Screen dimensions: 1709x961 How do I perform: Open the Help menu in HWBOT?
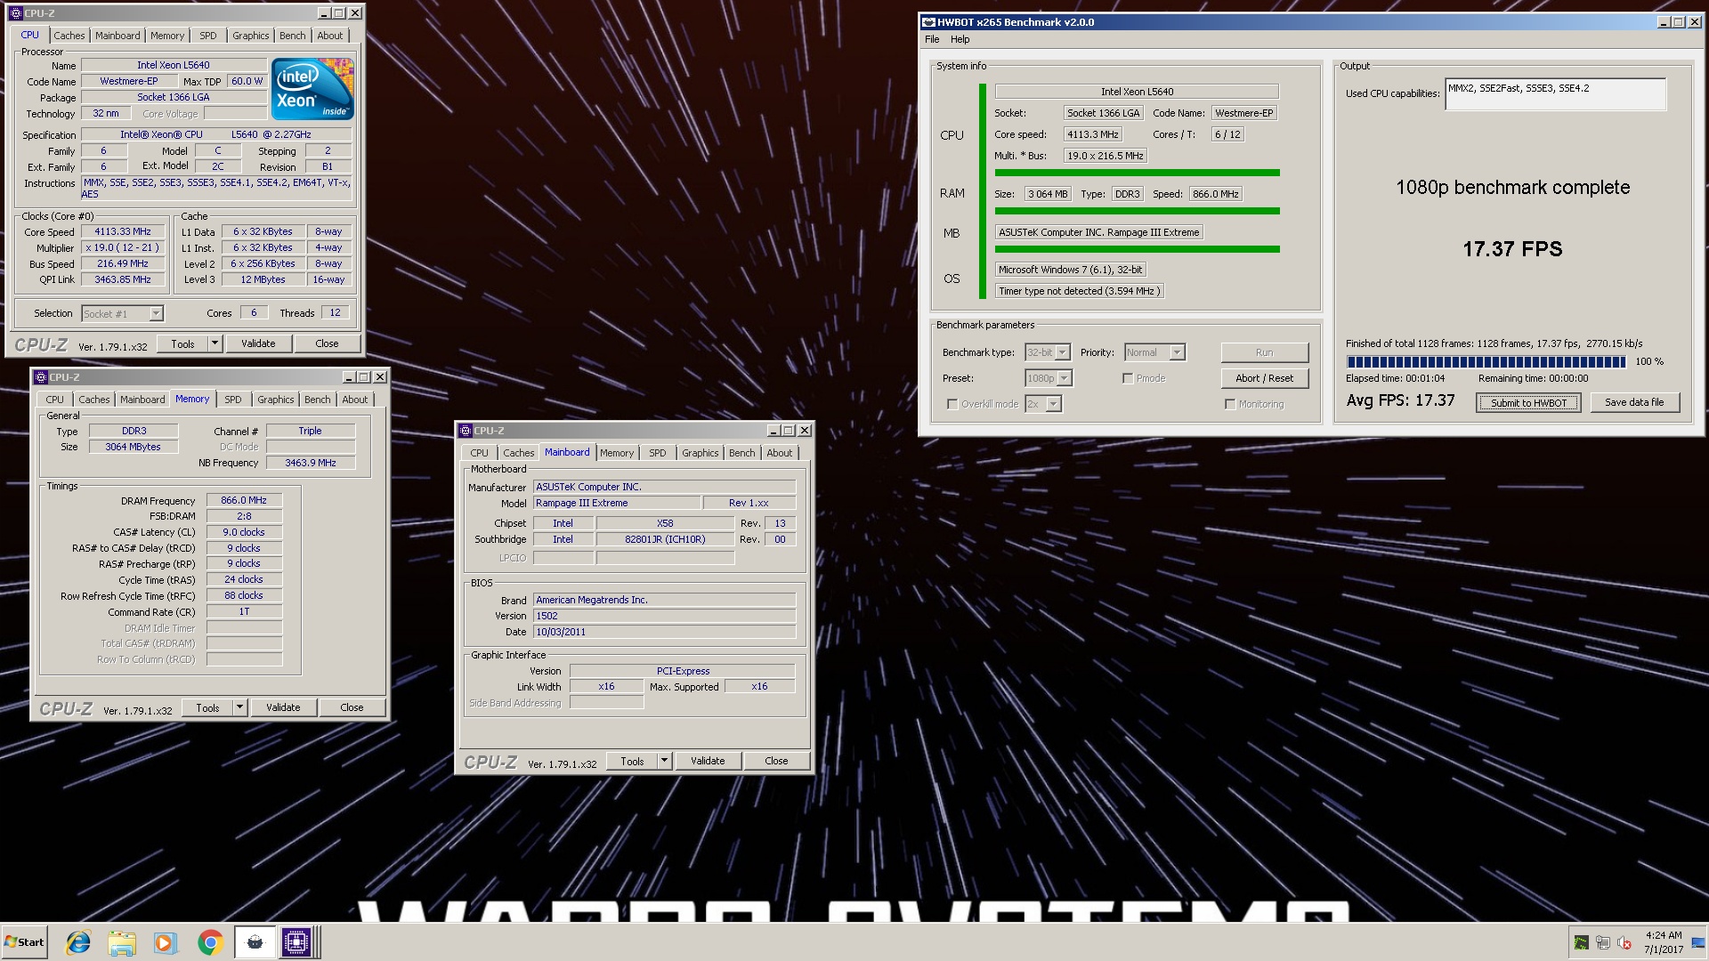click(960, 39)
